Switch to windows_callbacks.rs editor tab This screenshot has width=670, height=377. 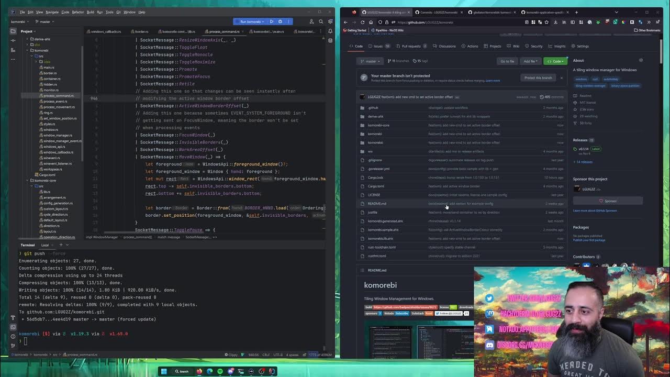(104, 31)
